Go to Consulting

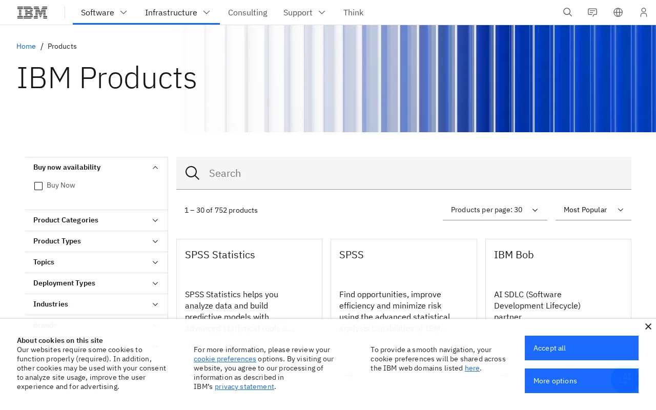(248, 12)
